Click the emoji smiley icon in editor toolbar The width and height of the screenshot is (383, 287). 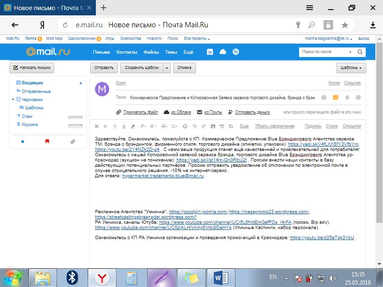[185, 126]
